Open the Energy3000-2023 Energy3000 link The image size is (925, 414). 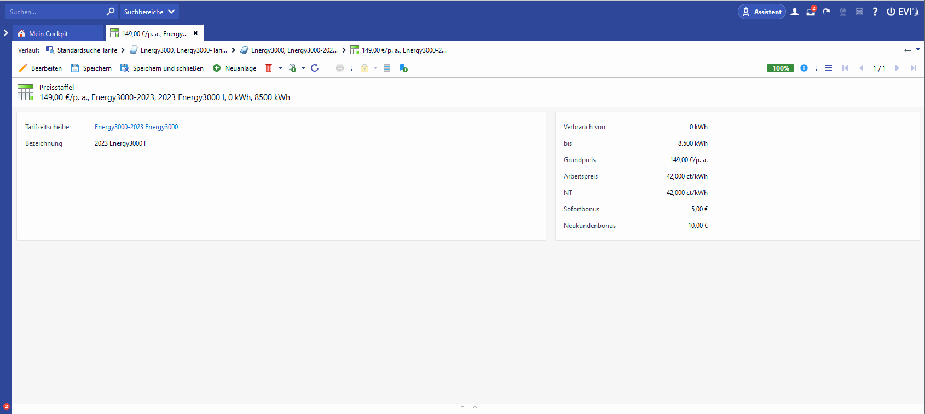click(136, 127)
